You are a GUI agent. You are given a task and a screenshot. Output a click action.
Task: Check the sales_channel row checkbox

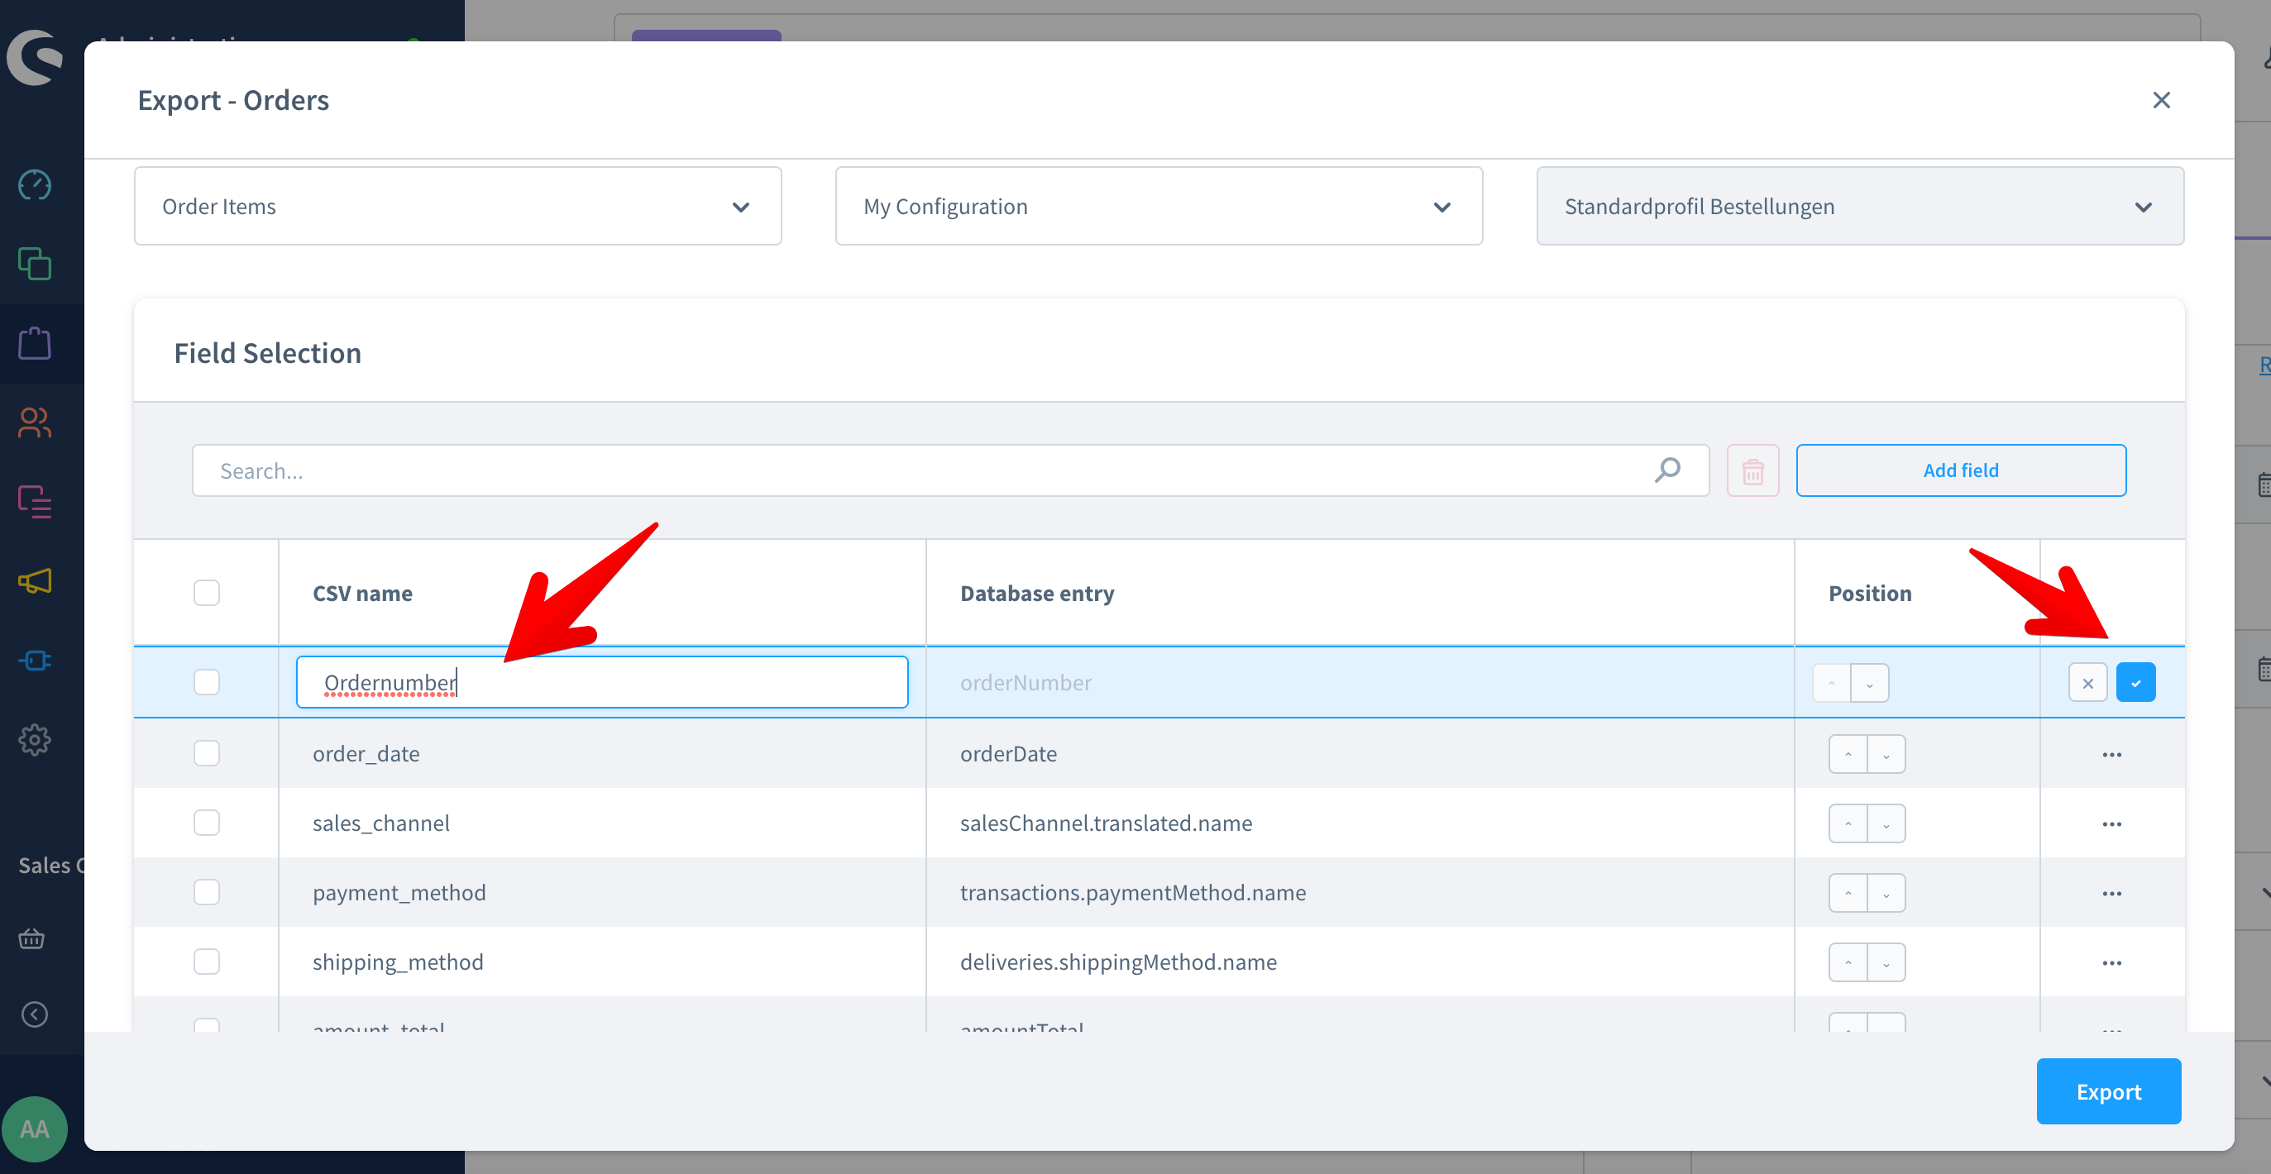206,823
